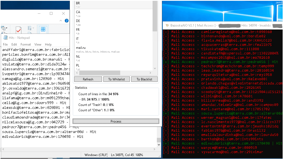Open the File menu in Notepad

tap(5, 45)
